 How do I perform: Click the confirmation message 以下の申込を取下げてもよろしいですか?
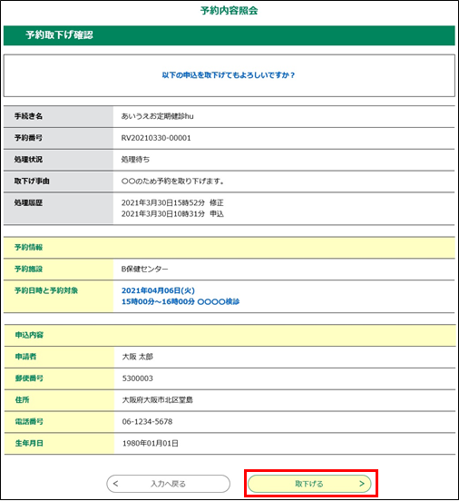click(x=228, y=75)
